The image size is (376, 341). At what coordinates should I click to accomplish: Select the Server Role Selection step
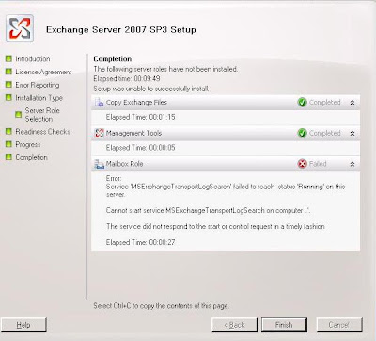click(x=42, y=115)
